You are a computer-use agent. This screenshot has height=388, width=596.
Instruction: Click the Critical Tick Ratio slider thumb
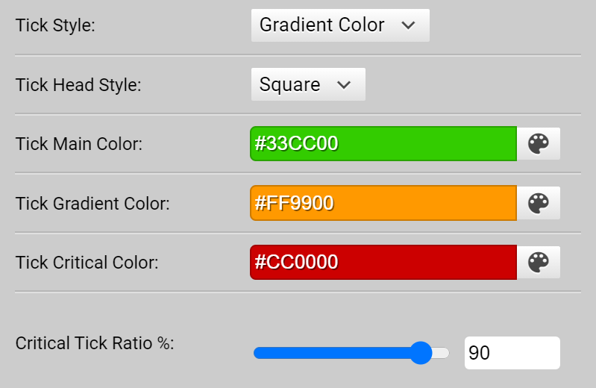click(x=421, y=353)
